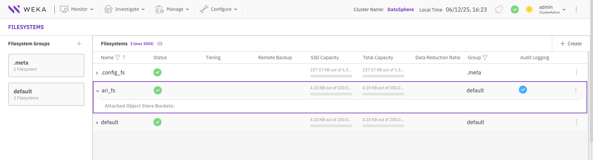593x160 pixels.
Task: Add a filesystem group with plus icon
Action: [x=79, y=44]
